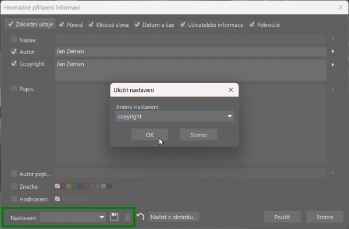Viewport: 349px width, 229px height.
Task: Toggle the checkmark on the Pokročilé tab
Action: coord(252,24)
